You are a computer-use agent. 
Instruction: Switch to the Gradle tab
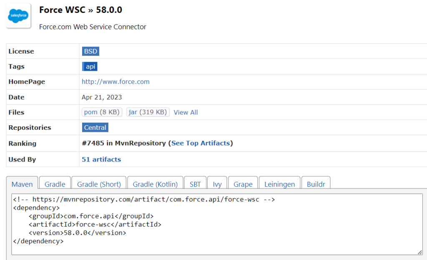(55, 183)
